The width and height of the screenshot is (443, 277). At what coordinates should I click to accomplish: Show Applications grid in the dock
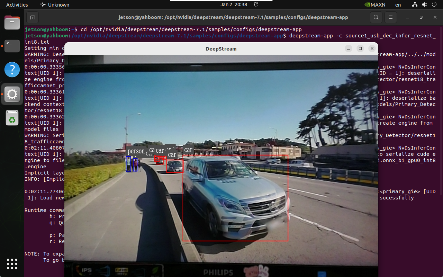click(x=12, y=264)
